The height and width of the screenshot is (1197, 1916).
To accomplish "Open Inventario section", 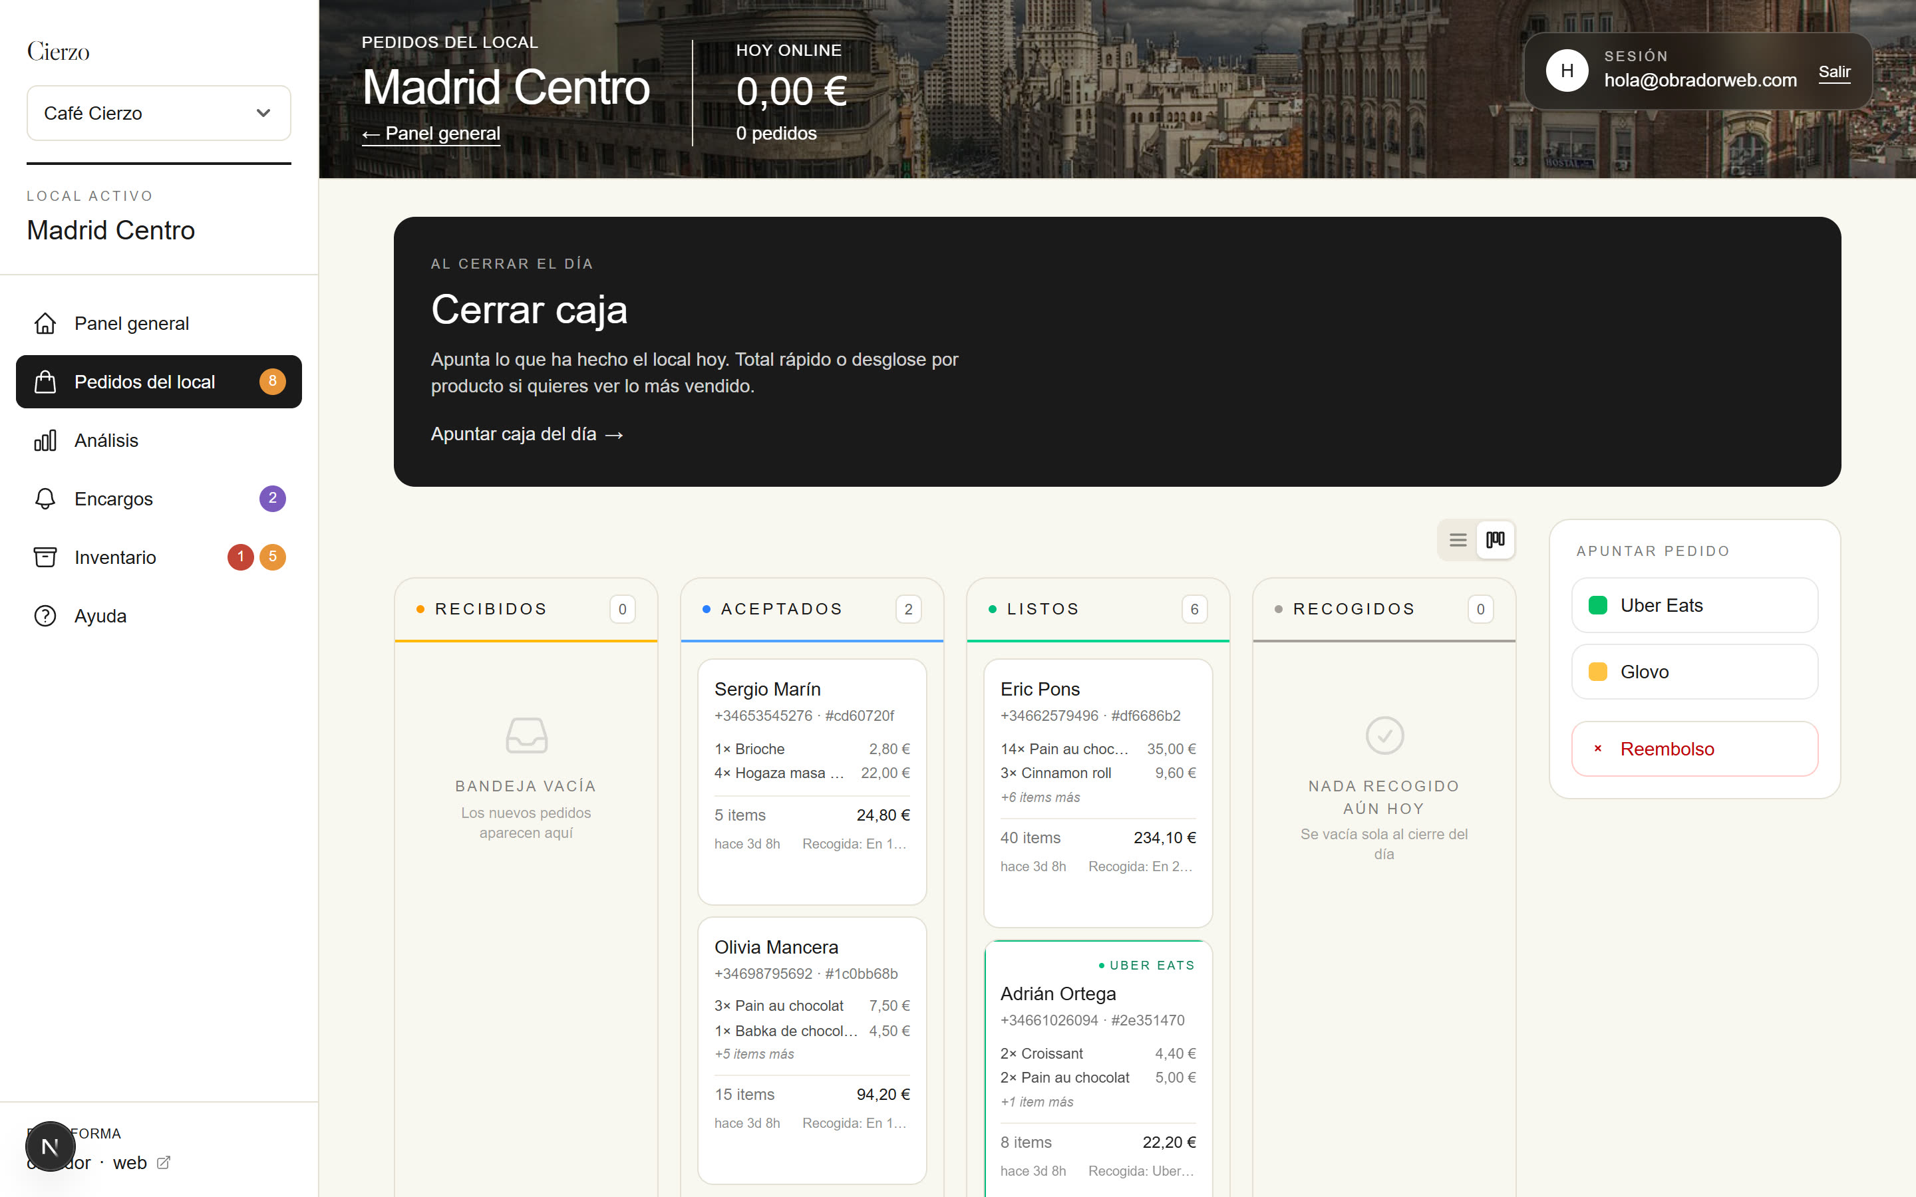I will pos(158,557).
